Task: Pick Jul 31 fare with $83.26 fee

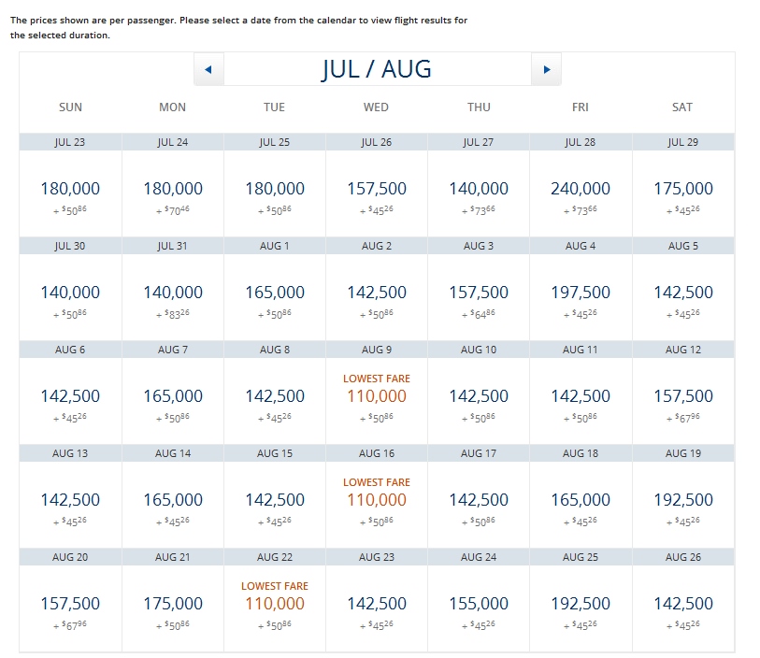Action: pyautogui.click(x=173, y=293)
